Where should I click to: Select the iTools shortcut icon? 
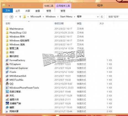pyautogui.click(x=7, y=72)
